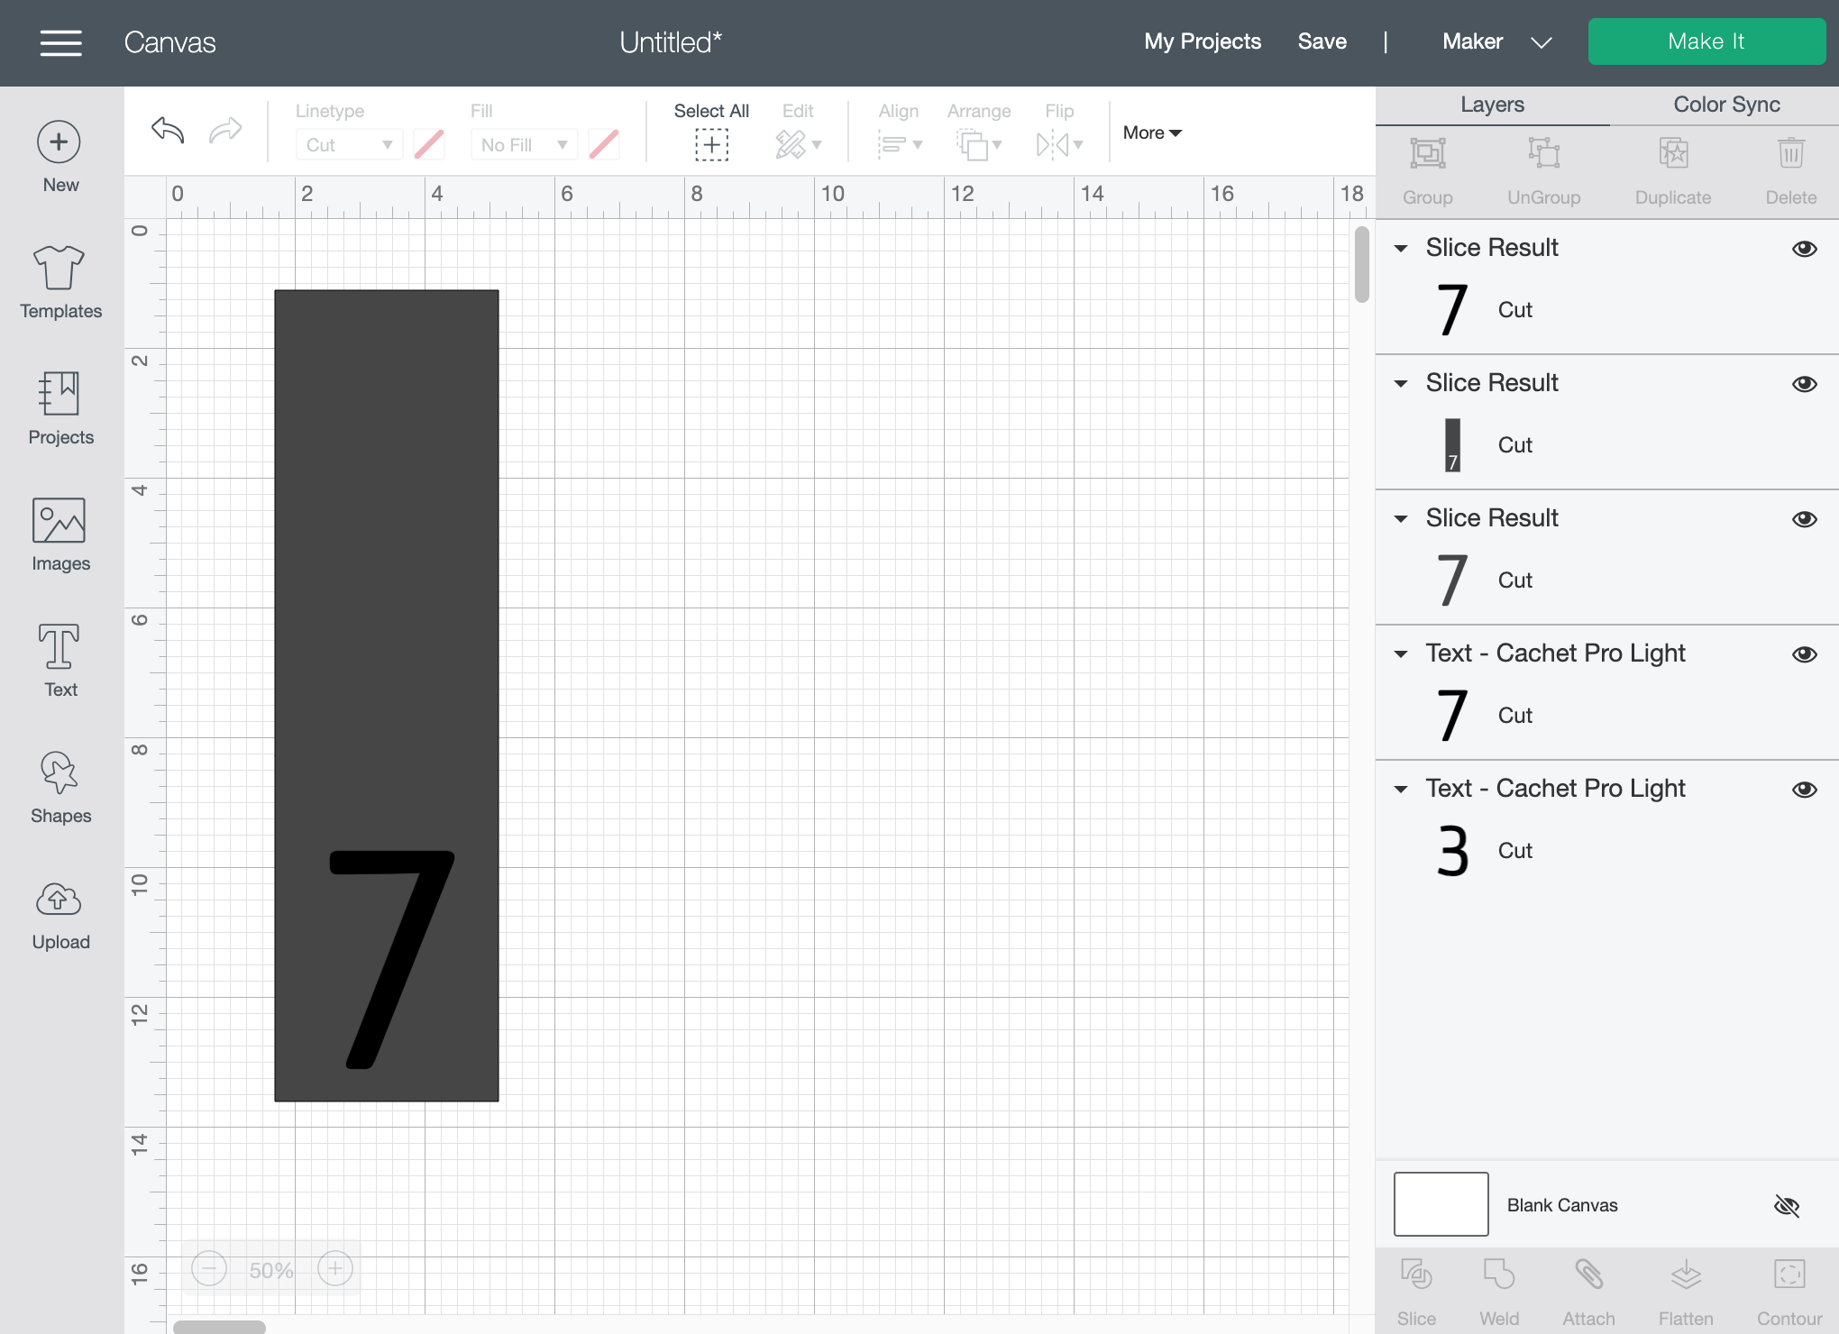Click the horizontal canvas scrollbar
Viewport: 1839px width, 1334px height.
click(219, 1327)
